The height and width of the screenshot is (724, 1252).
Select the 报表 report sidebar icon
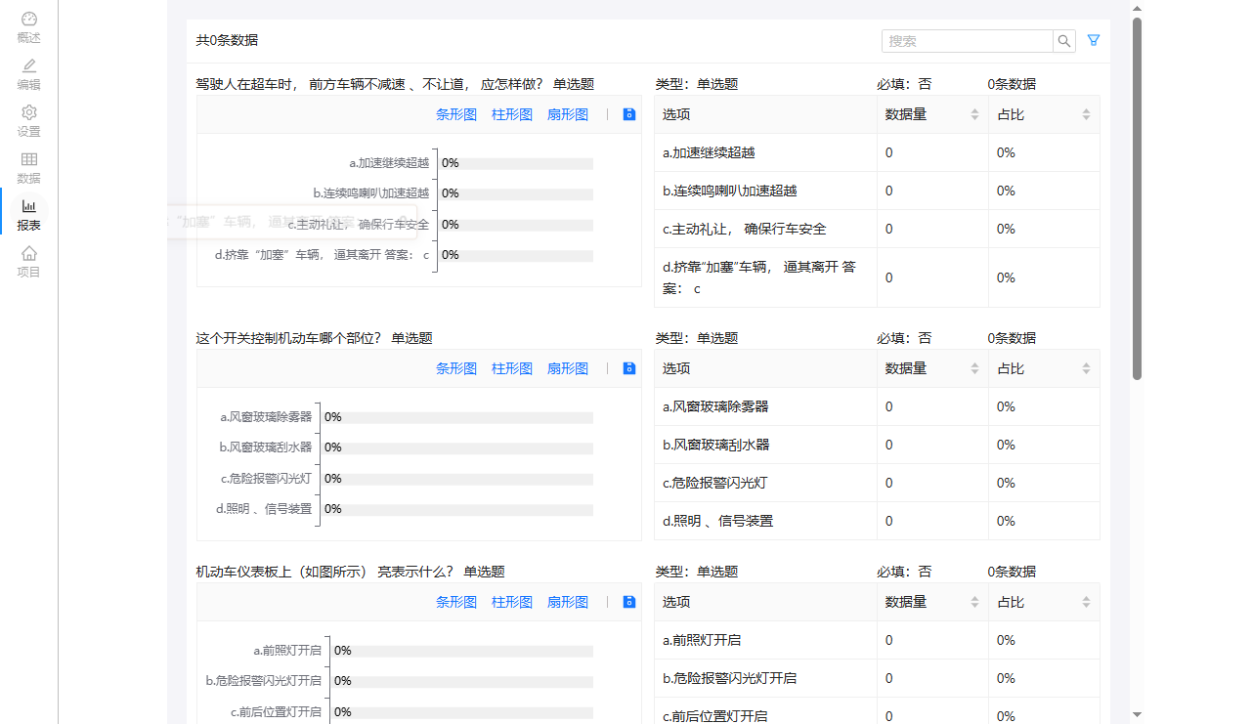(x=29, y=215)
